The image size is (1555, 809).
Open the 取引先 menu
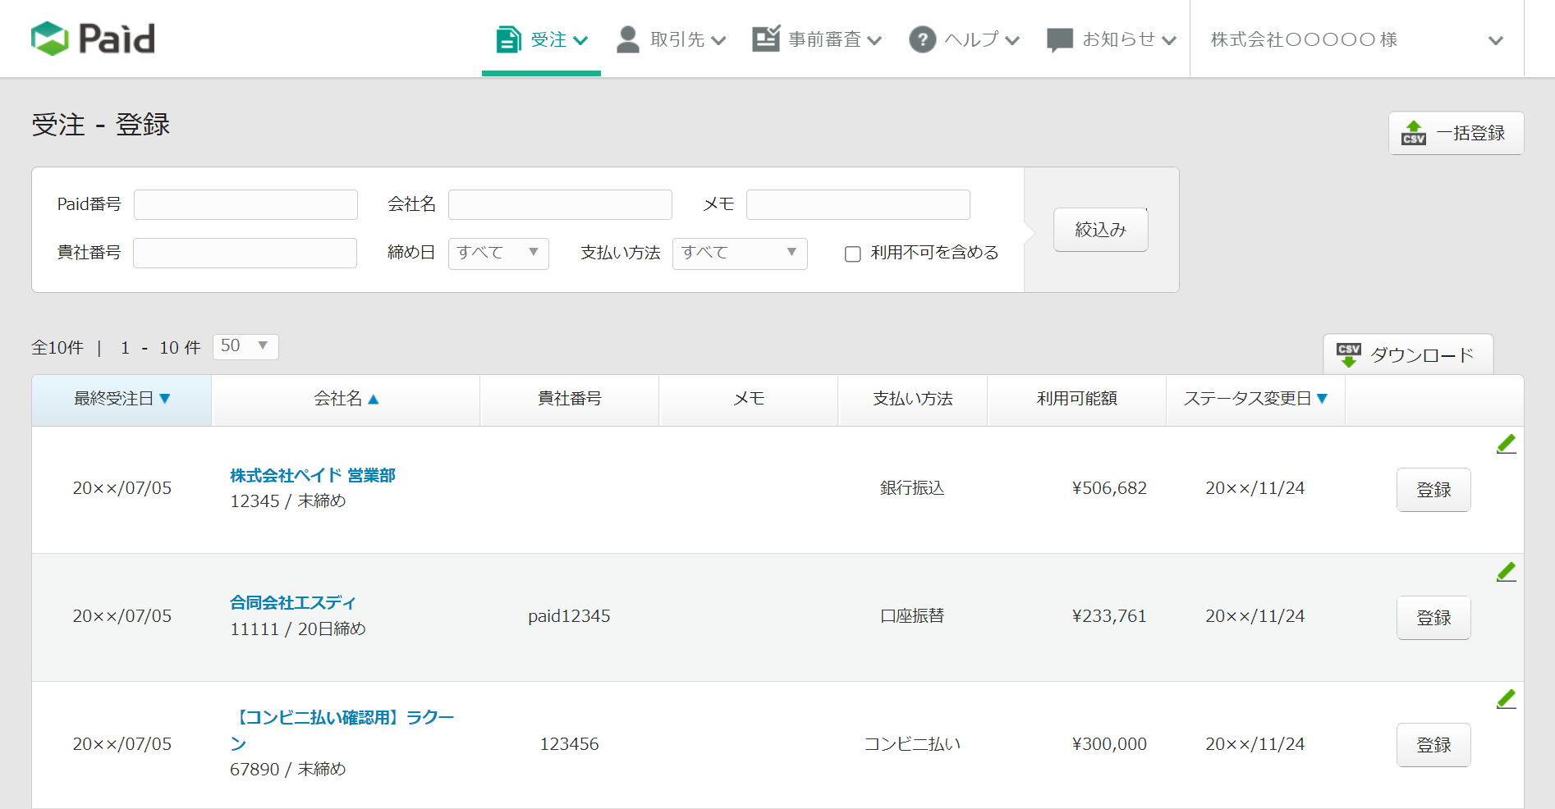tap(671, 39)
